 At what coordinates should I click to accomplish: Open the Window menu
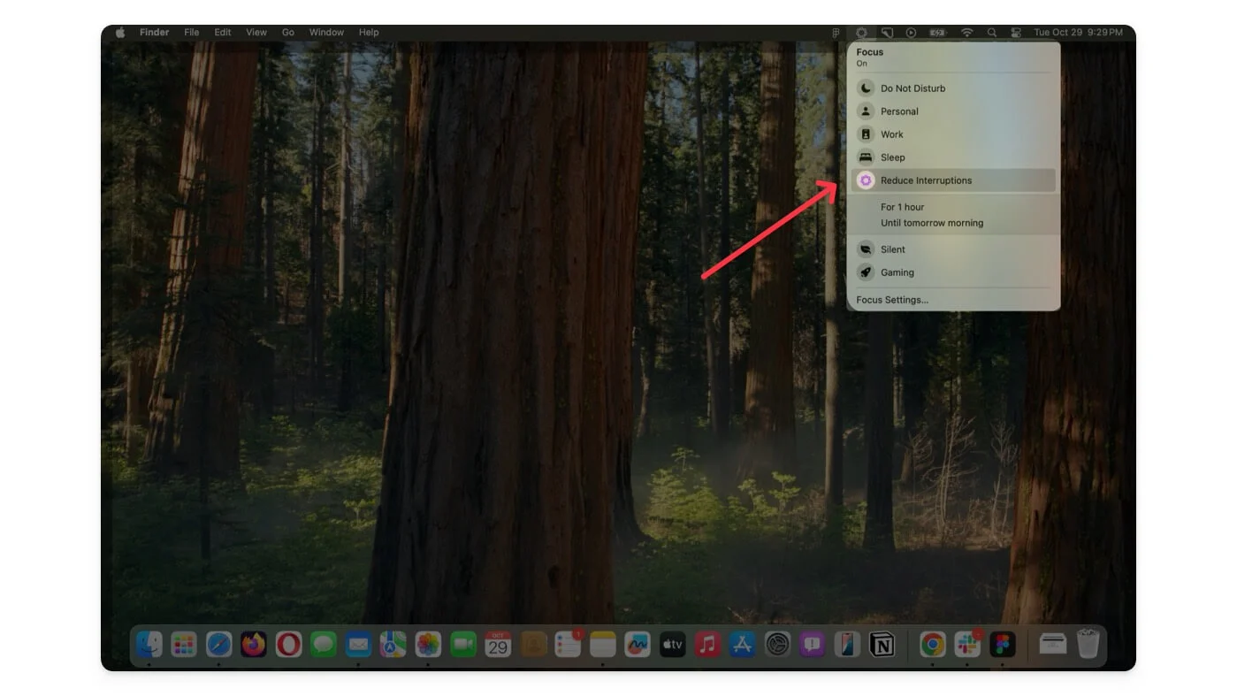pyautogui.click(x=326, y=33)
